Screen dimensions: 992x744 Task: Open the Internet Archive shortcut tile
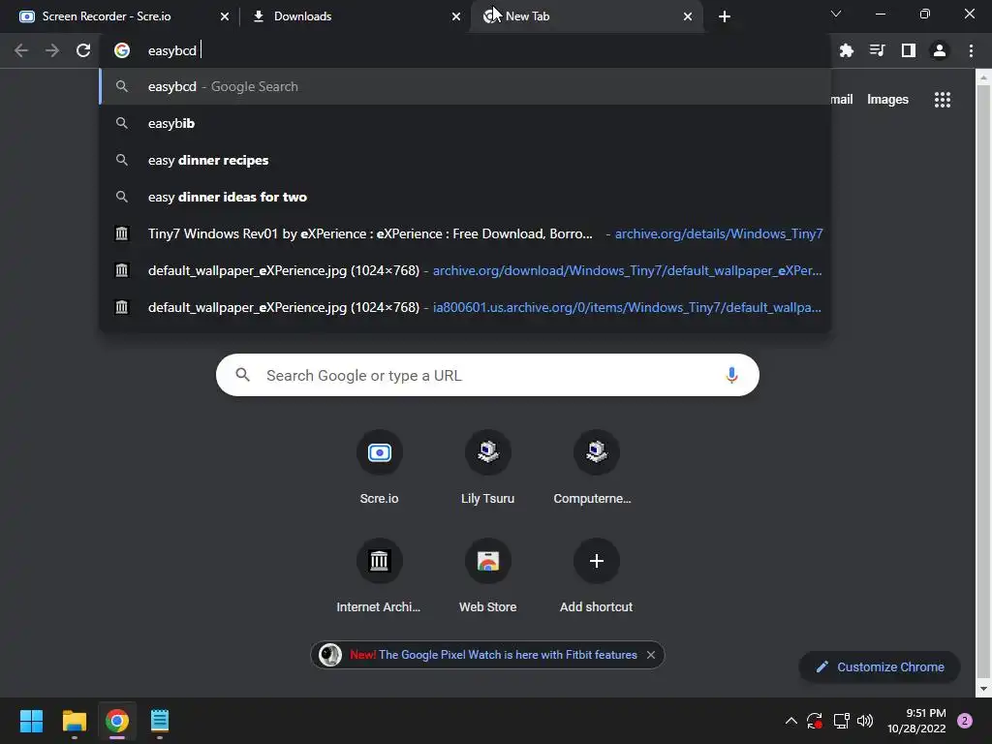coord(379,576)
